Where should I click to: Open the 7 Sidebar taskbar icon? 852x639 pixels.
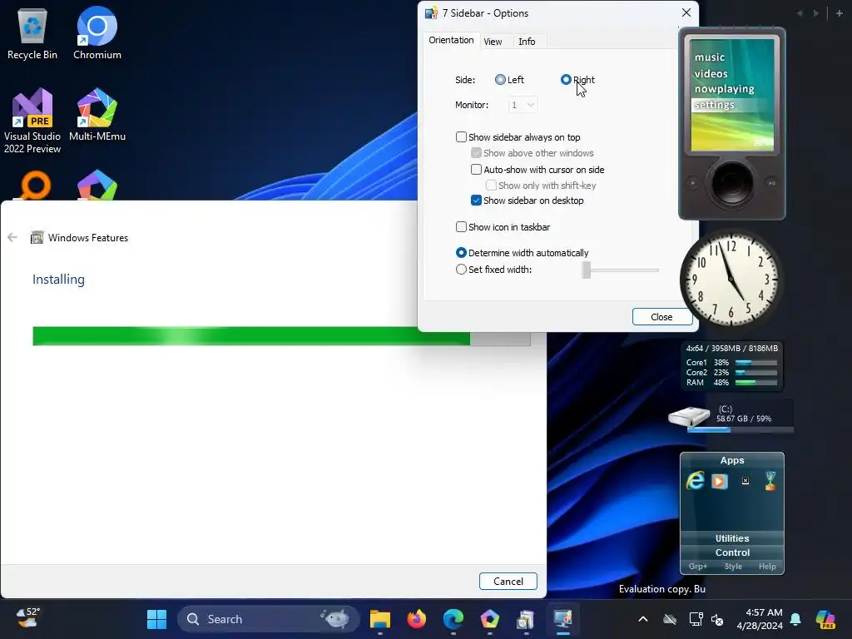[563, 619]
